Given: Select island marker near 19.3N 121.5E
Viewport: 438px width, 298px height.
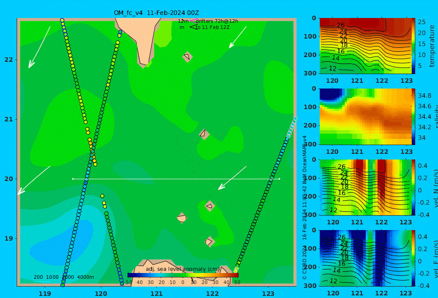Looking at the screenshot, I should (182, 218).
